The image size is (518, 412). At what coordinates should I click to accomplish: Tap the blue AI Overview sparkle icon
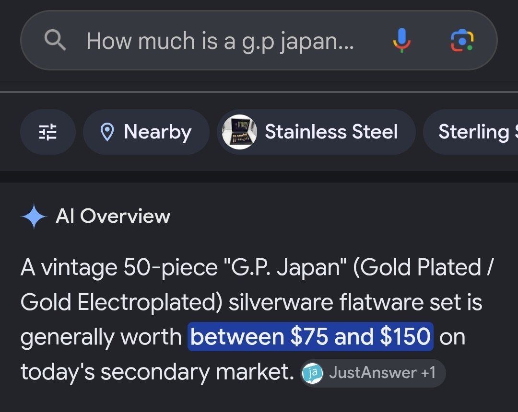click(34, 217)
